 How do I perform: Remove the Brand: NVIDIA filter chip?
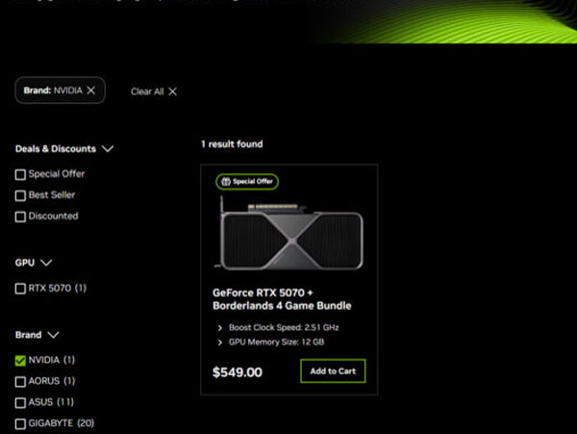tap(91, 90)
